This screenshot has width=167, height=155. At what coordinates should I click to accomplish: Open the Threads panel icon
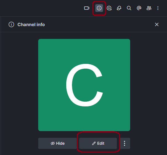[x=109, y=8]
